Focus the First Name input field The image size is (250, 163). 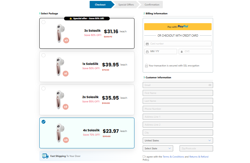coord(178,93)
